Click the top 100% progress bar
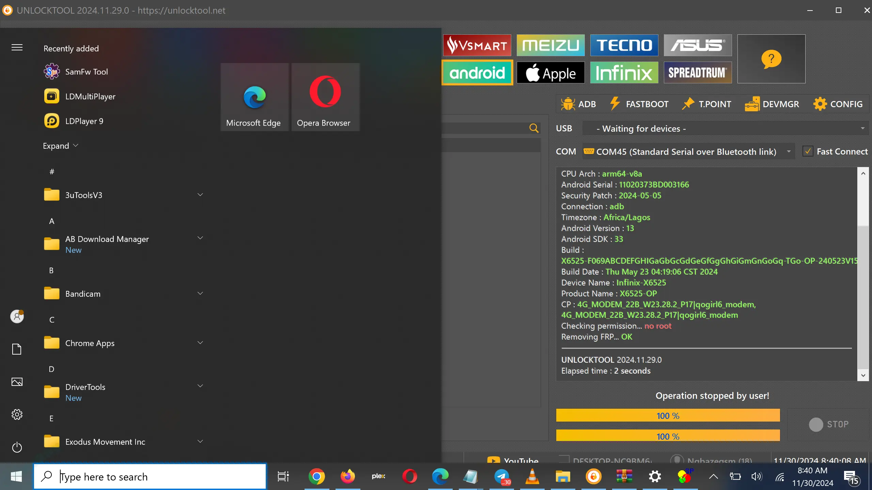Viewport: 872px width, 490px height. click(668, 415)
